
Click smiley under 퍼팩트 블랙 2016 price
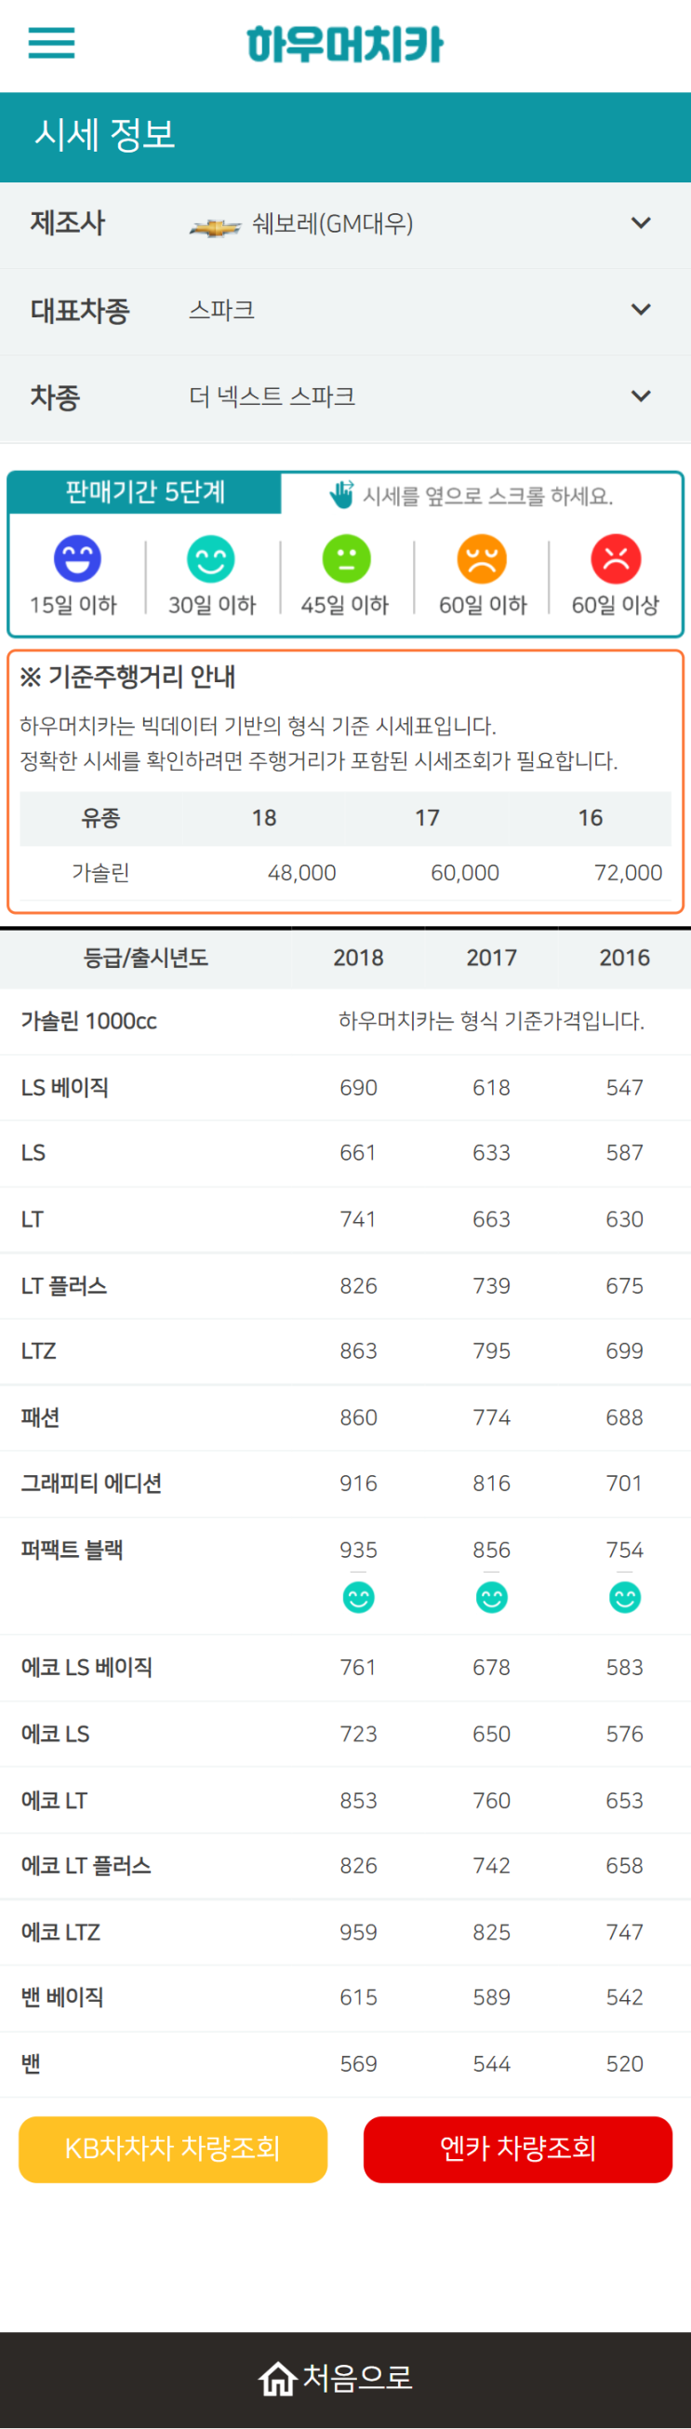[625, 1597]
